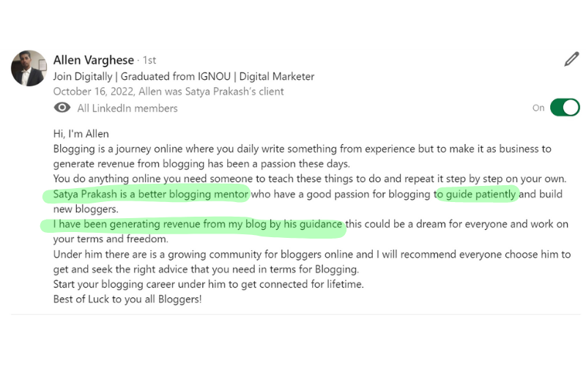Click 'Best of Luck to you all Bloggers!'

click(x=127, y=299)
